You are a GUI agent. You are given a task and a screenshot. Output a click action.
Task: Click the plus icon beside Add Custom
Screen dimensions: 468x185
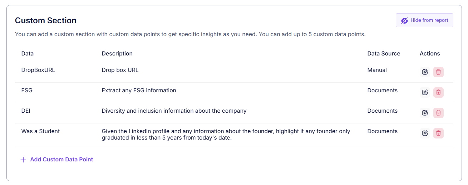point(23,160)
